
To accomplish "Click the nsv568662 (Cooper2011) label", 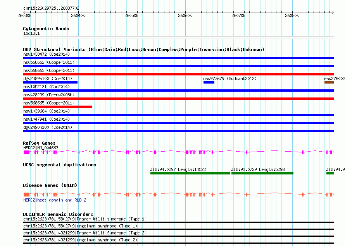I will pos(49,62).
